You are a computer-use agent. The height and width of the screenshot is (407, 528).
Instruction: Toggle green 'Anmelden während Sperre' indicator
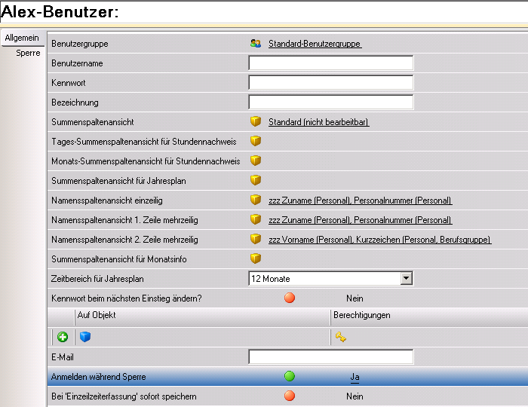click(x=289, y=376)
